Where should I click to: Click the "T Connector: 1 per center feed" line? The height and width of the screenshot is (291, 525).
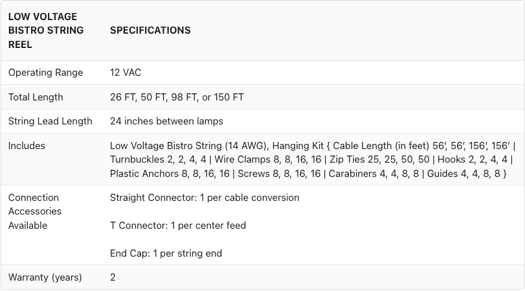(x=178, y=226)
